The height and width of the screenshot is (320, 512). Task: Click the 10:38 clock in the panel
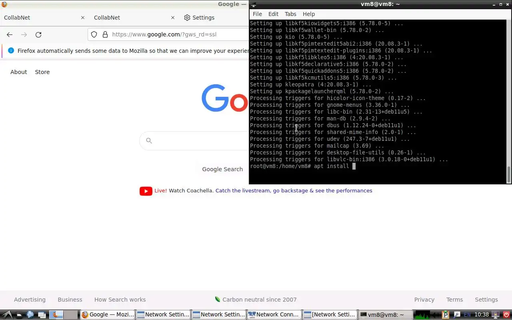(x=482, y=315)
